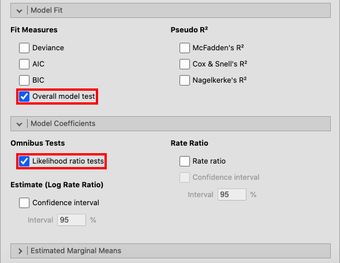This screenshot has width=340, height=263.
Task: Click the Interval field under Estimate section
Action: coord(72,220)
